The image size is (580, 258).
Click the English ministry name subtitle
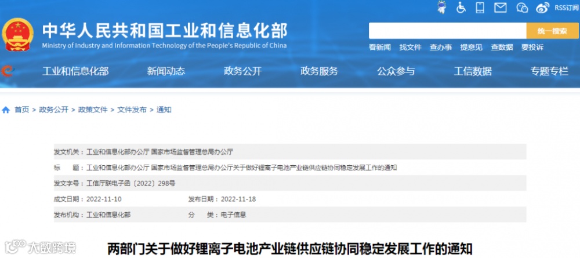[x=164, y=46]
